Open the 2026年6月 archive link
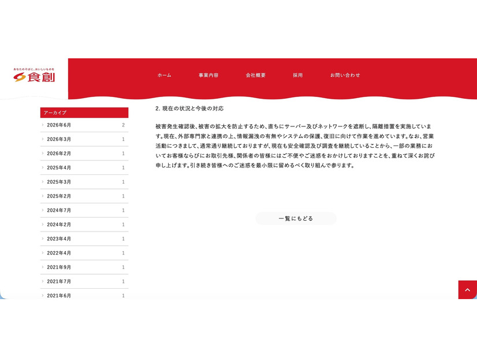Viewport: 477px width, 358px height. coord(84,125)
